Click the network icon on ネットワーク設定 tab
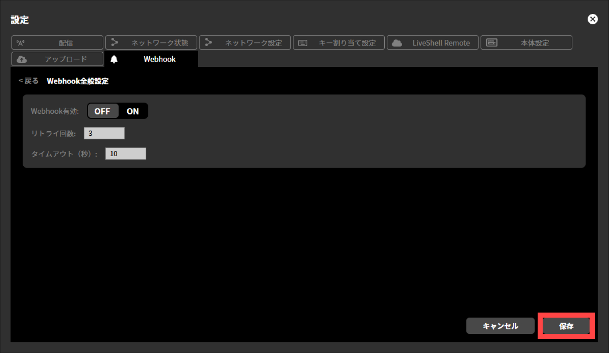Screen dimensions: 609x353 pyautogui.click(x=208, y=42)
